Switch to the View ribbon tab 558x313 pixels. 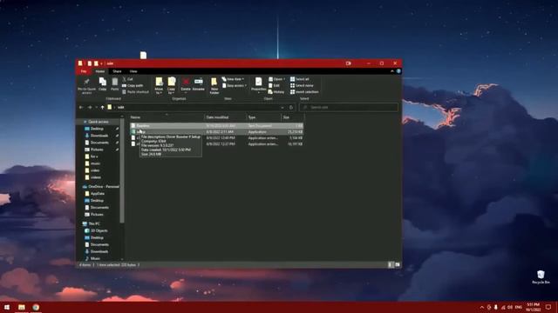pos(133,71)
